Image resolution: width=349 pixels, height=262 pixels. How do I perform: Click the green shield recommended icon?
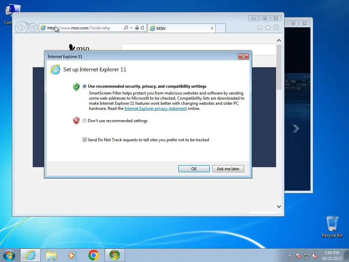76,87
